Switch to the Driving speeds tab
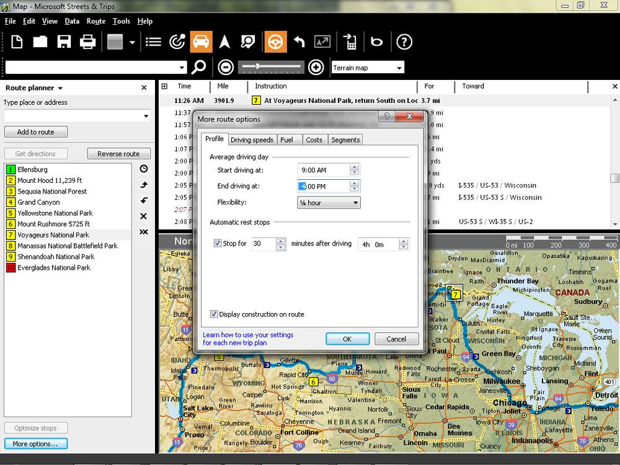The image size is (620, 465). (x=252, y=140)
